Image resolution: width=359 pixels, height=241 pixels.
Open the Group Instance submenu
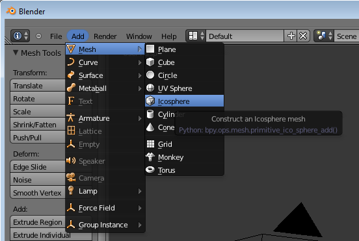click(105, 225)
